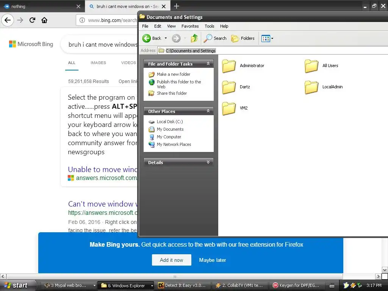Open the File menu in Explorer
The image size is (388, 291).
[145, 26]
